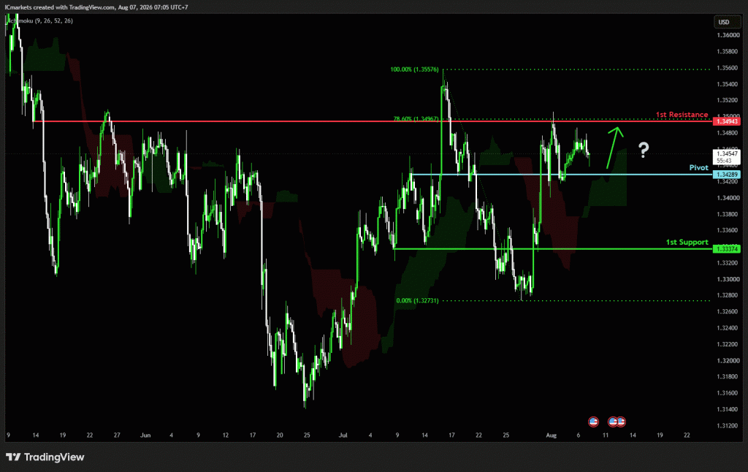The width and height of the screenshot is (748, 472).
Task: Click the rightmost US economic event flag icon
Action: tap(621, 422)
